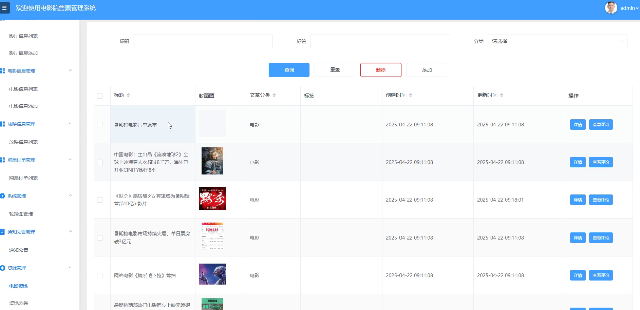The image size is (640, 310).
Task: Open 查看评论 for 《默杀》 article
Action: pos(601,200)
